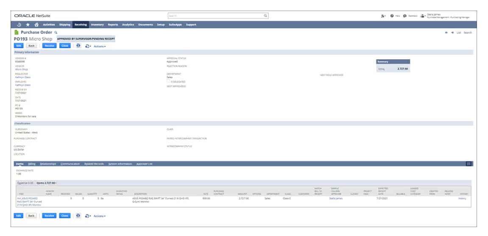This screenshot has width=488, height=236.
Task: Open the Support menu
Action: [191, 25]
